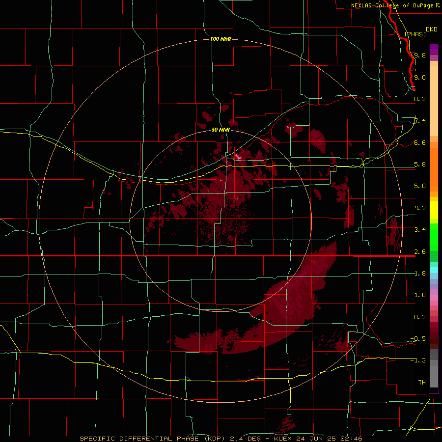The height and width of the screenshot is (442, 442).
Task: Click the -0.5 legend value
Action: 418,339
